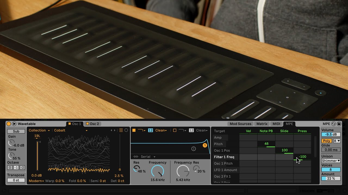Click the Semi 0 st value
The height and width of the screenshot is (195, 348).
(103, 181)
